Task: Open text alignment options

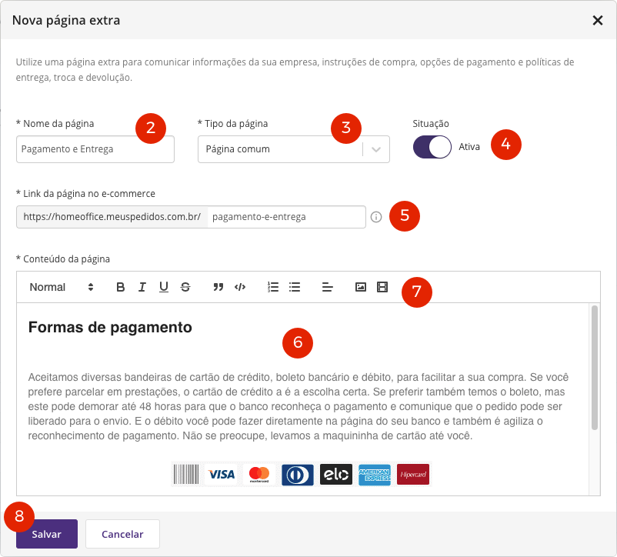Action: pyautogui.click(x=328, y=287)
